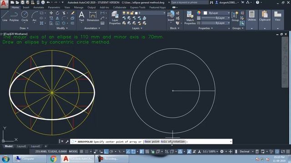Open Layer Properties manager
The image size is (291, 163).
pyautogui.click(x=115, y=18)
